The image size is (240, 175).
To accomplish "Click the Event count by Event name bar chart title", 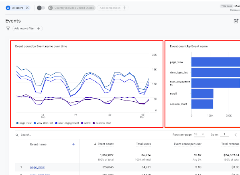I will click(189, 46).
